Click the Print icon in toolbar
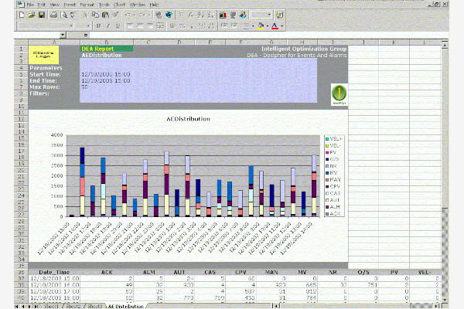464x309 pixels. [53, 15]
